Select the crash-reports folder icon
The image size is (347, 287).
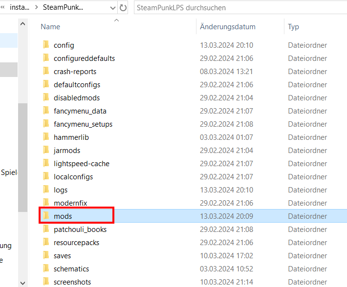(x=46, y=71)
